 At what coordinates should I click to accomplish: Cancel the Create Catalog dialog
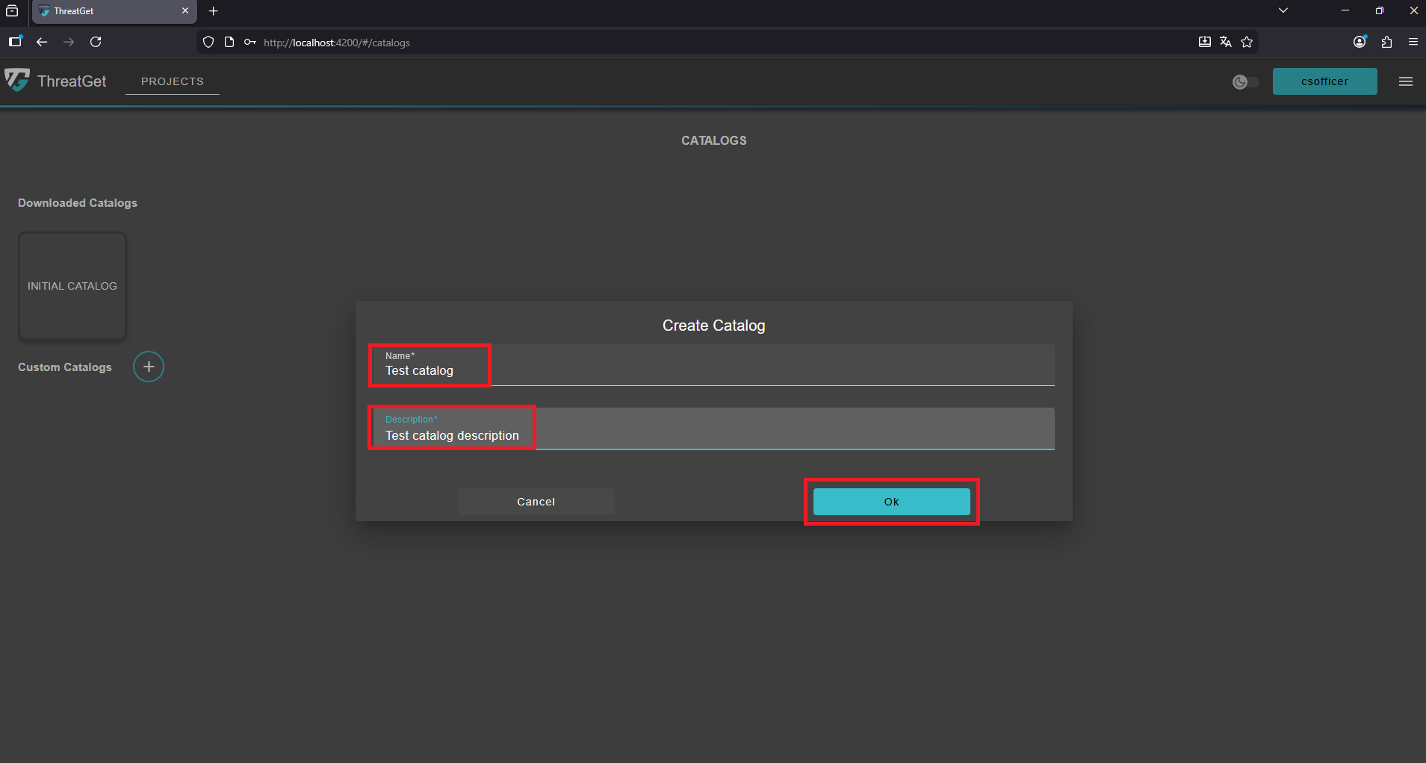536,501
